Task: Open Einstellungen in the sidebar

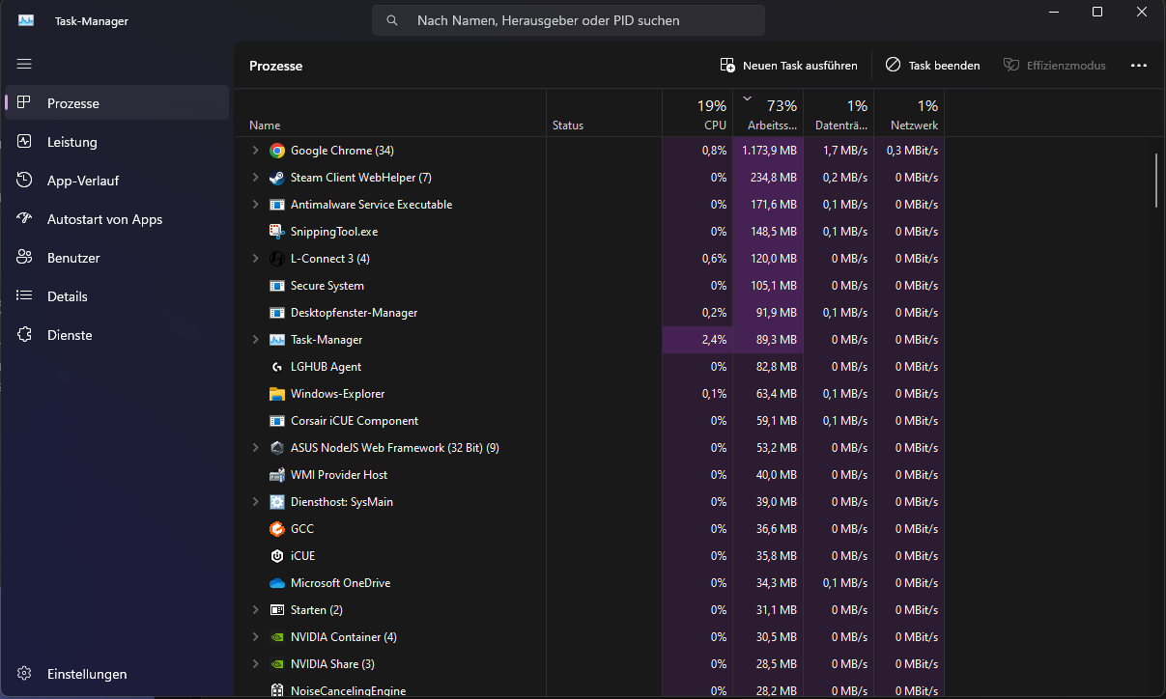Action: (x=117, y=674)
